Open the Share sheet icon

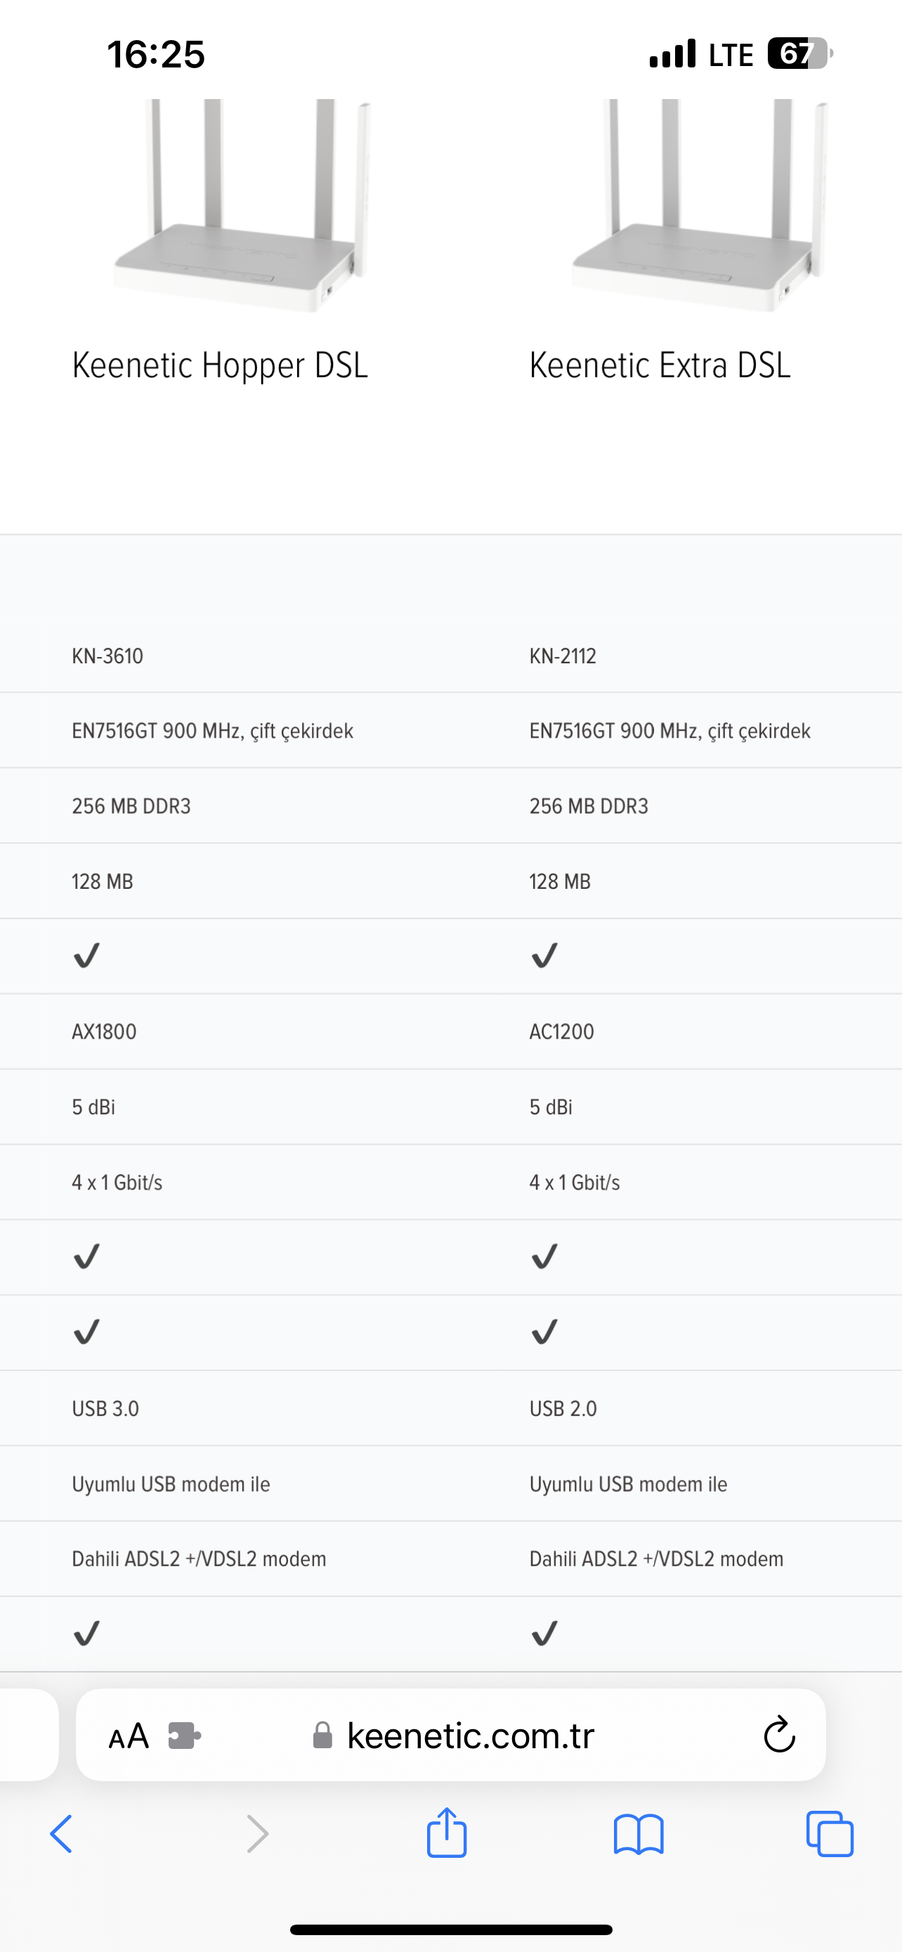click(x=447, y=1833)
